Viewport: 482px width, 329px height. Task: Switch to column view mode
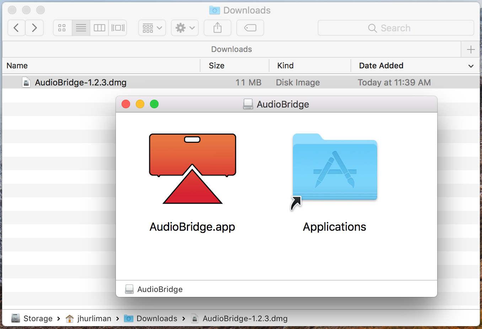pyautogui.click(x=99, y=28)
